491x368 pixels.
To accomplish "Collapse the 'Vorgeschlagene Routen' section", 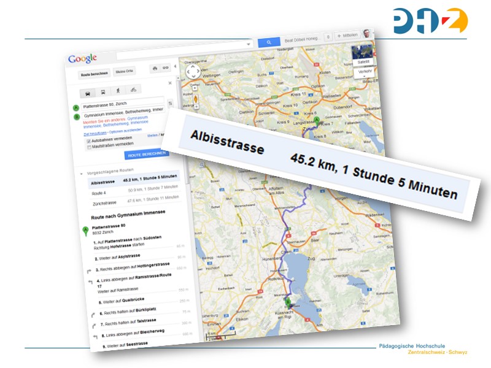I will pos(82,174).
